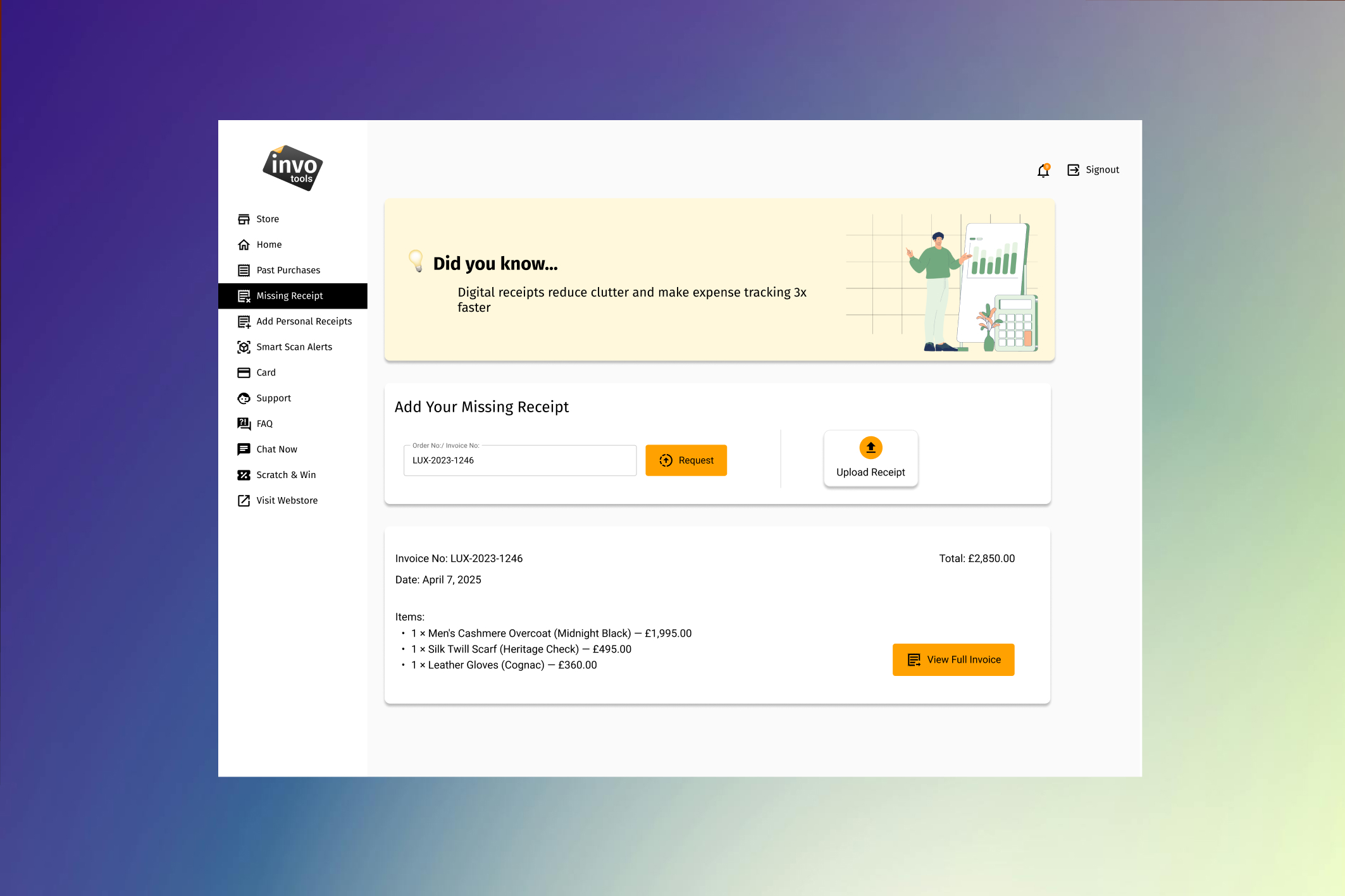Click the Card credit card icon
Image resolution: width=1345 pixels, height=896 pixels.
click(244, 372)
